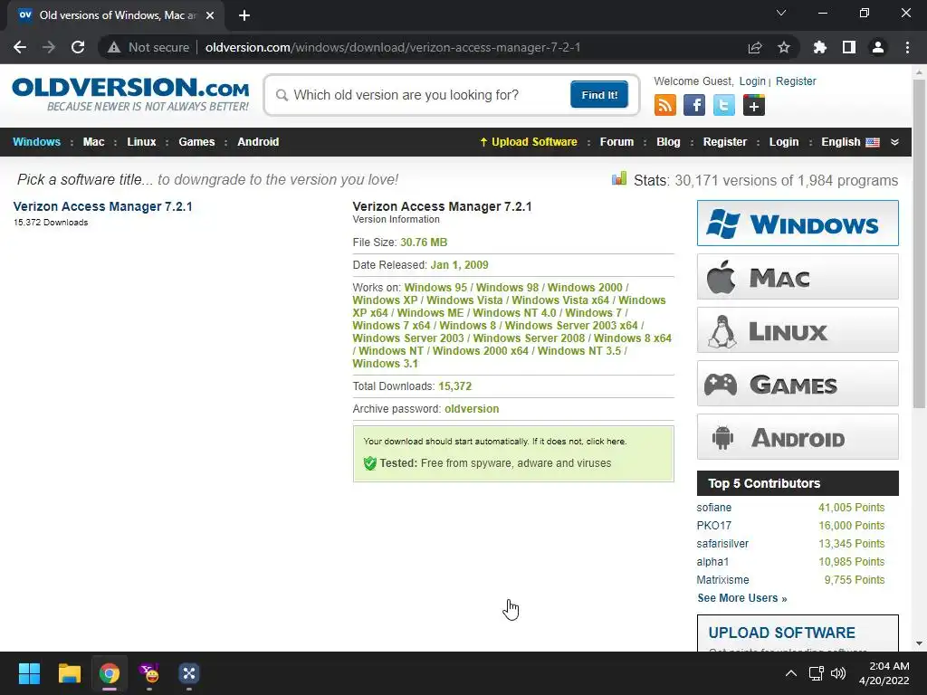Open Chrome three-dot menu
927x695 pixels.
pyautogui.click(x=907, y=47)
